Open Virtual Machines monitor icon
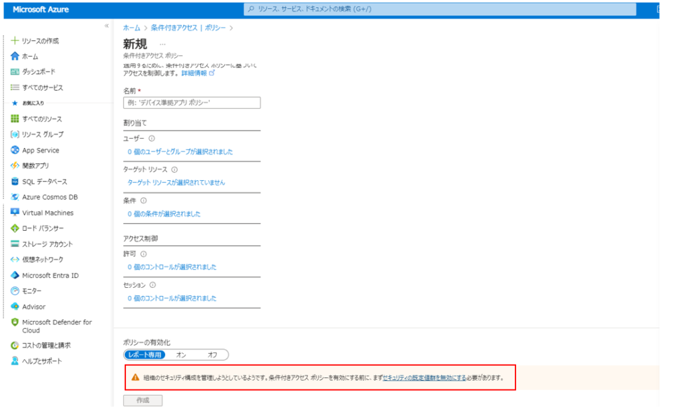The height and width of the screenshot is (411, 690). [15, 213]
